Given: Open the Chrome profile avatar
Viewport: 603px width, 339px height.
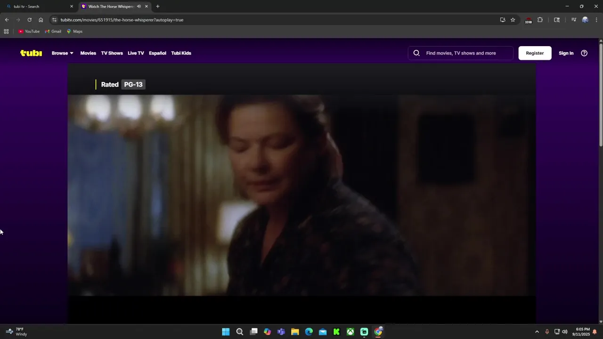Looking at the screenshot, I should 585,20.
